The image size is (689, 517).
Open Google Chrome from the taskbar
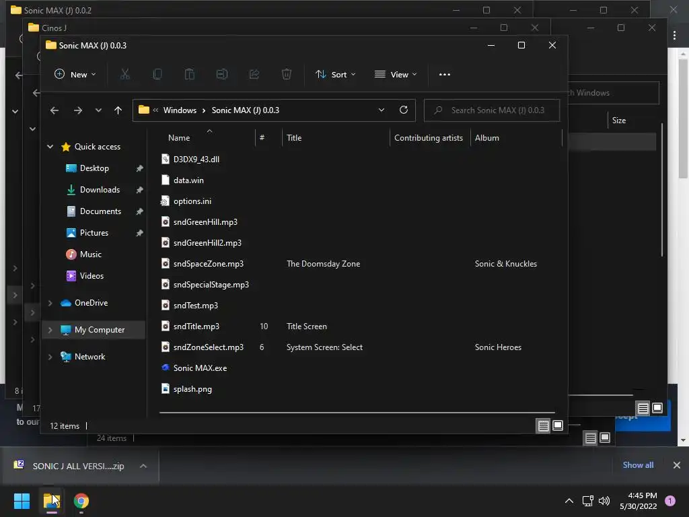click(x=81, y=501)
